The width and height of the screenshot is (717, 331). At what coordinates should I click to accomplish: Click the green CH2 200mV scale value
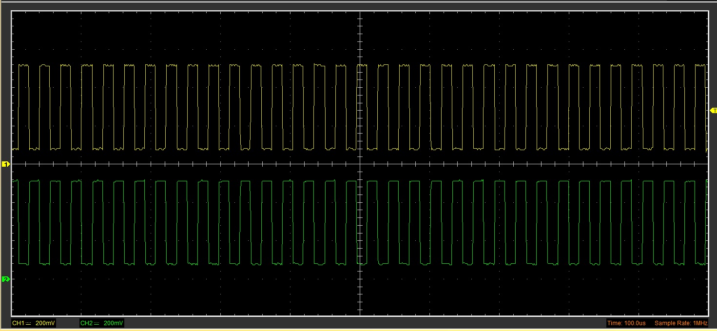tap(114, 323)
